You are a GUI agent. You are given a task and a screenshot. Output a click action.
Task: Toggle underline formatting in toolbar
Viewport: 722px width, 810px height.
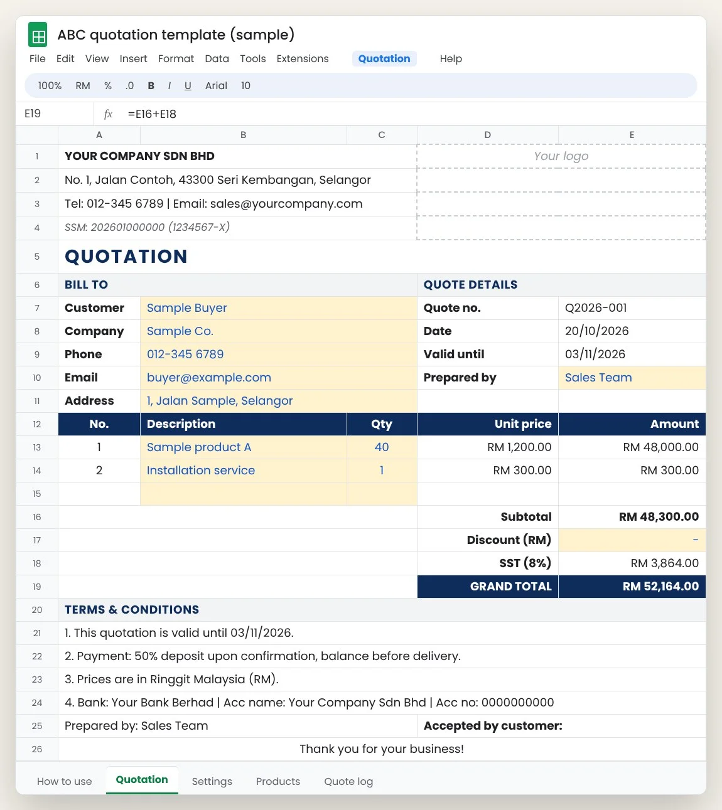[188, 85]
